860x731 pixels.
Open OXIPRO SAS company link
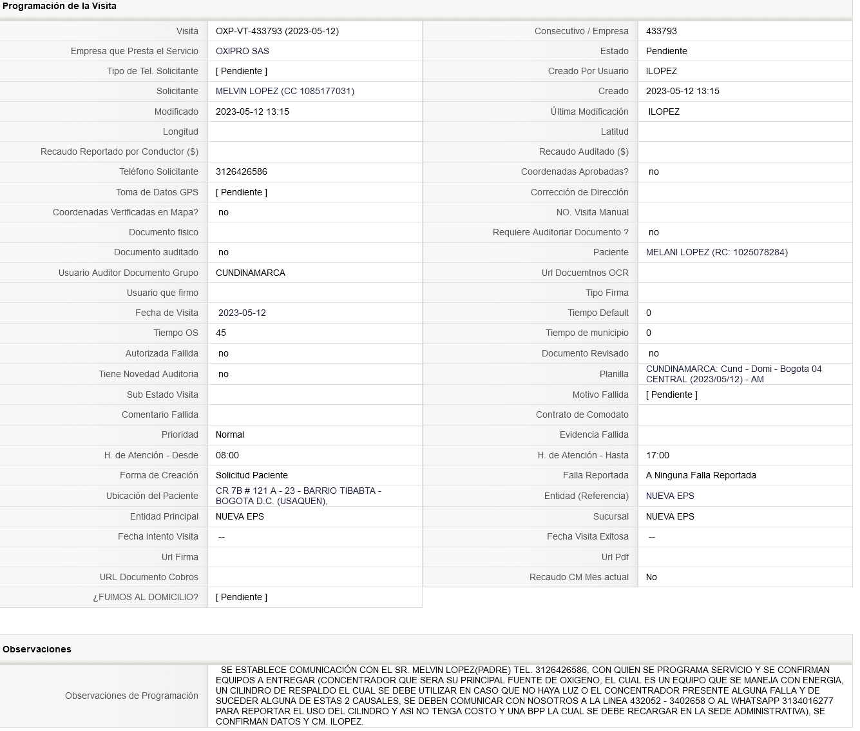242,51
